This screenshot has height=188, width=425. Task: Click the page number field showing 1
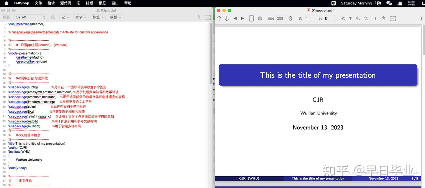pos(311,19)
